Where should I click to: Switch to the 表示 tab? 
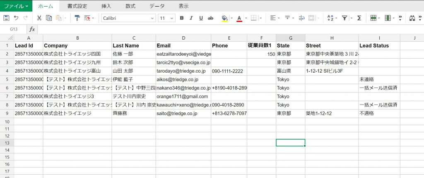click(183, 6)
